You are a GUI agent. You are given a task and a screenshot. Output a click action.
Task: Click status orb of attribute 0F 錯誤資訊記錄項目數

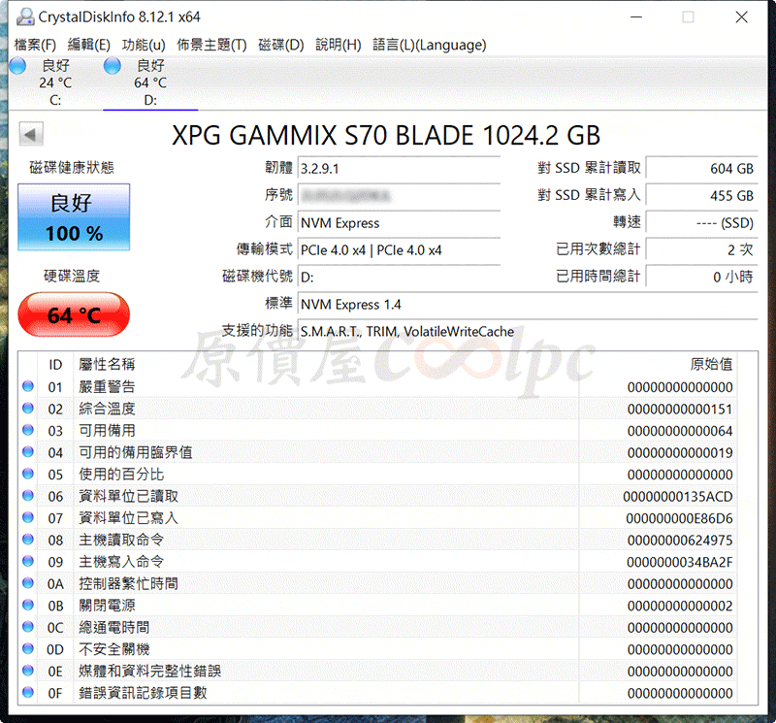[x=28, y=692]
